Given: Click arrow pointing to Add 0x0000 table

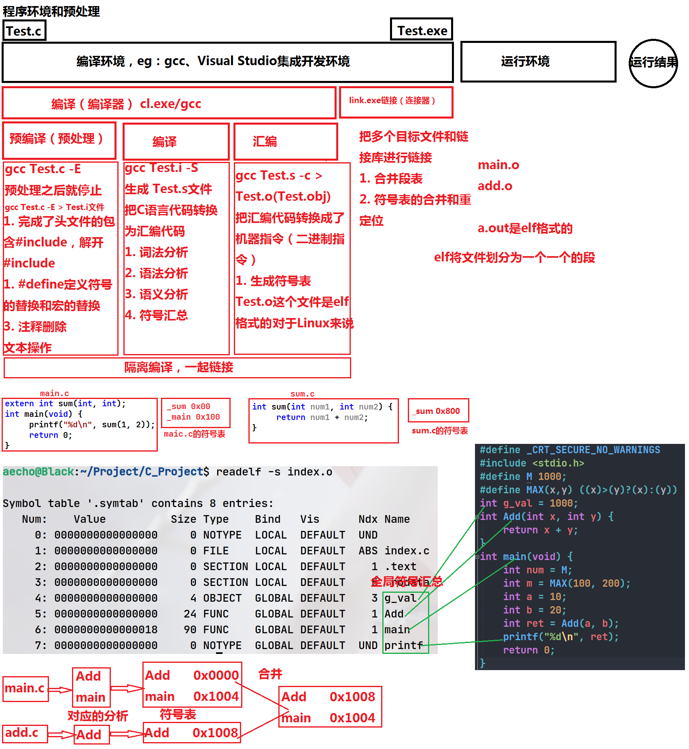Looking at the screenshot, I should (127, 688).
